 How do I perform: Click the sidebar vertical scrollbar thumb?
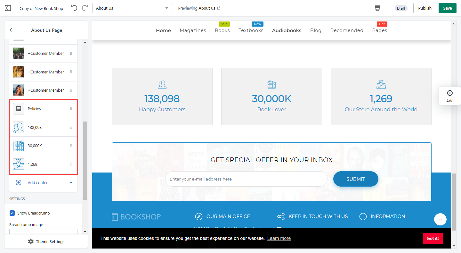coord(85,160)
